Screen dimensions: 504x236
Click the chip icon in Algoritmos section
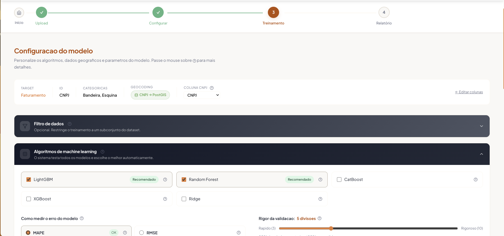25,154
